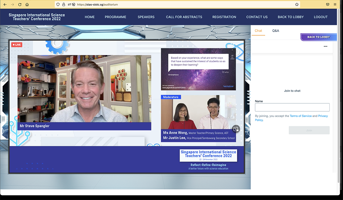The width and height of the screenshot is (343, 200).
Task: Toggle picture-in-picture on the video
Action: click(236, 129)
